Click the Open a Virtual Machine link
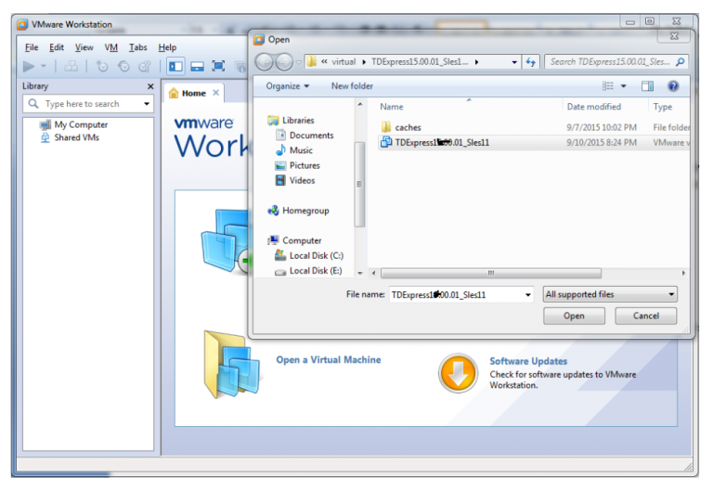The image size is (713, 490). (329, 359)
